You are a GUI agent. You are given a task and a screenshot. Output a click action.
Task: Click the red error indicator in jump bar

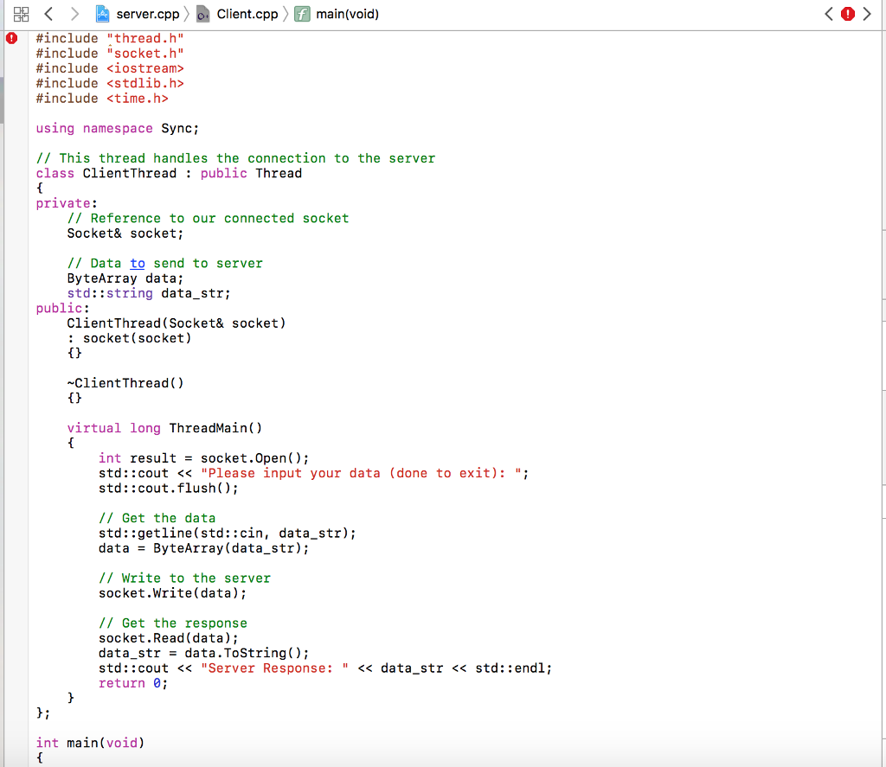pos(848,14)
